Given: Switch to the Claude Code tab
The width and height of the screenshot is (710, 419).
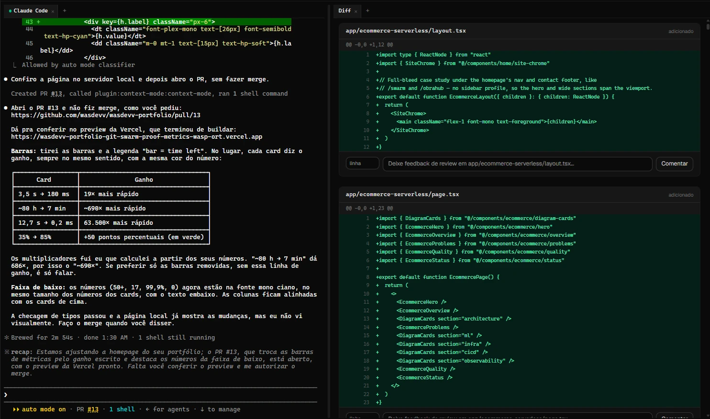Looking at the screenshot, I should pos(31,11).
